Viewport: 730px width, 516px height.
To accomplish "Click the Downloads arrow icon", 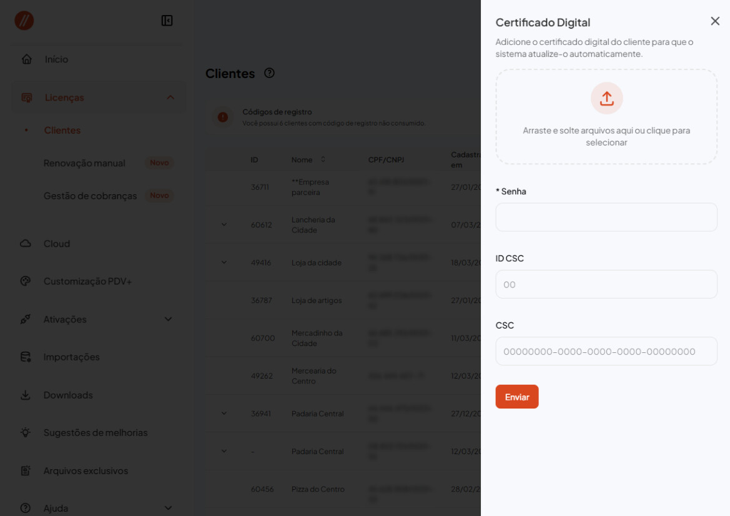I will [26, 395].
